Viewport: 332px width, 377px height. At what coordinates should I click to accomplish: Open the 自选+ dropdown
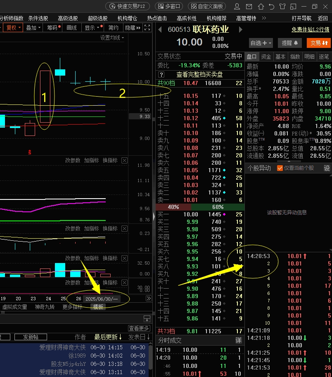click(261, 43)
